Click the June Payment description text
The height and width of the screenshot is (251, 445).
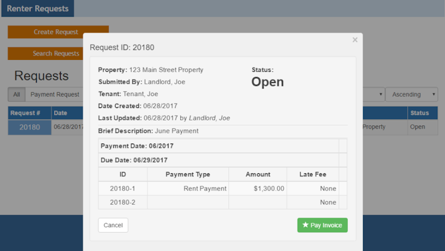point(177,131)
